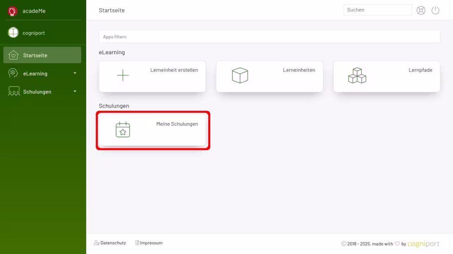This screenshot has width=453, height=254.
Task: Open the Schulungen sidebar menu item
Action: pyautogui.click(x=37, y=92)
